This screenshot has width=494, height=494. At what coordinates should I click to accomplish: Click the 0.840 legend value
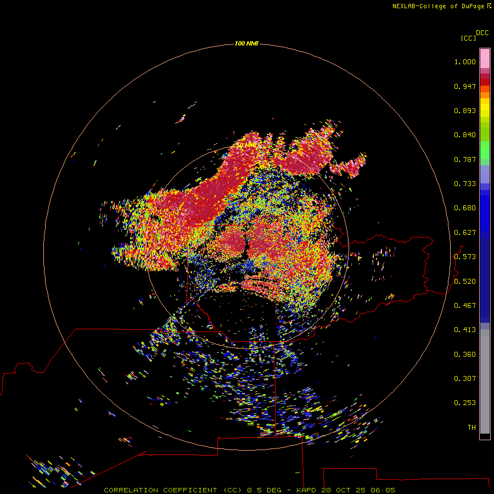coord(465,135)
